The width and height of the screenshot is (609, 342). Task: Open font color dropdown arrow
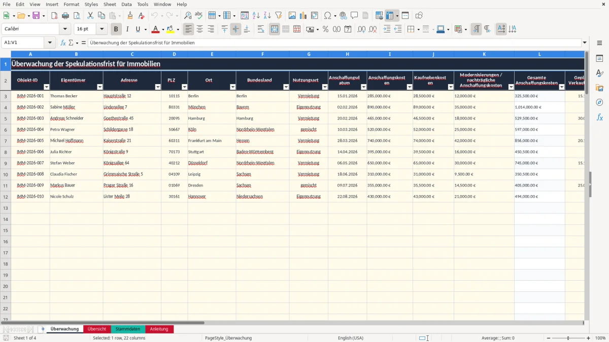[163, 29]
